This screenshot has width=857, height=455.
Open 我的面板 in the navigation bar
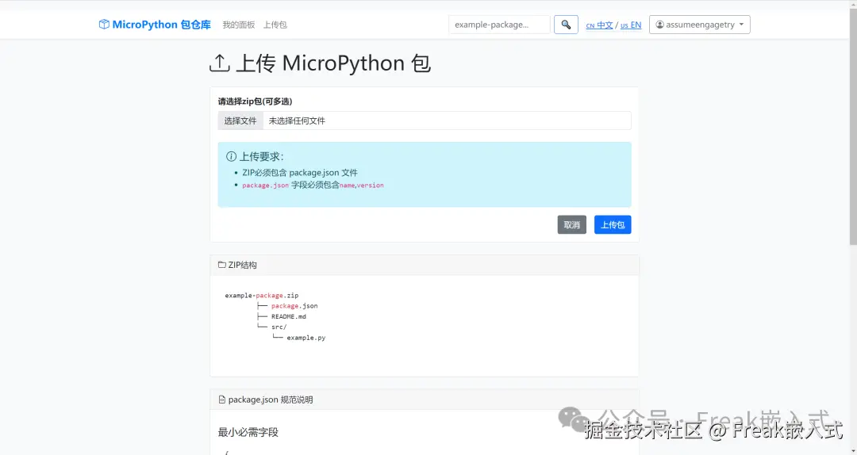[x=238, y=25]
